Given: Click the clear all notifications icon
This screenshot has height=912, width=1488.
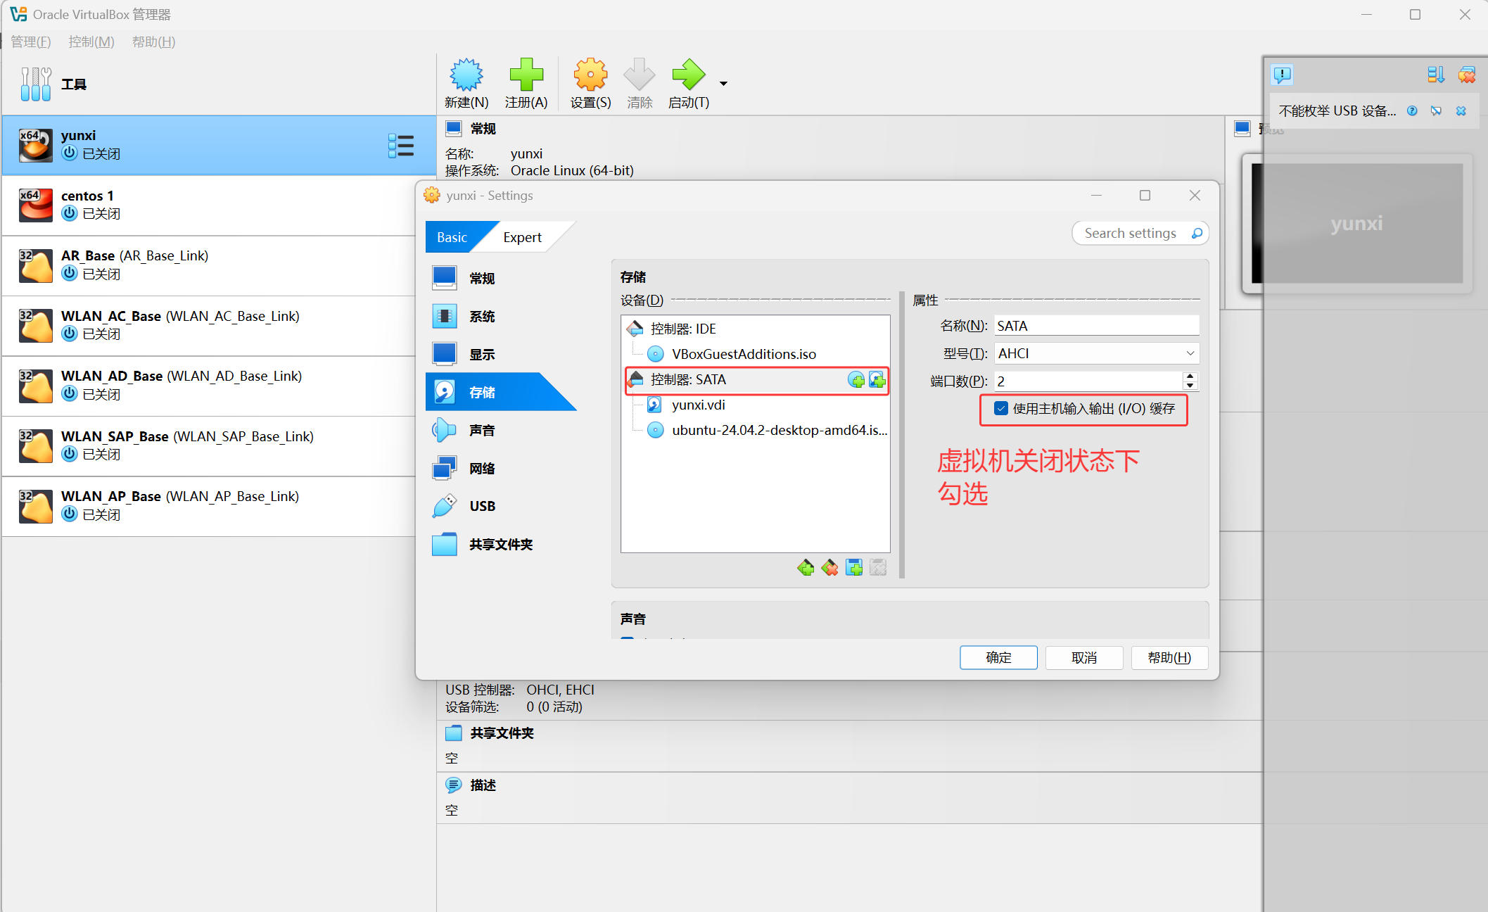Looking at the screenshot, I should (x=1467, y=75).
